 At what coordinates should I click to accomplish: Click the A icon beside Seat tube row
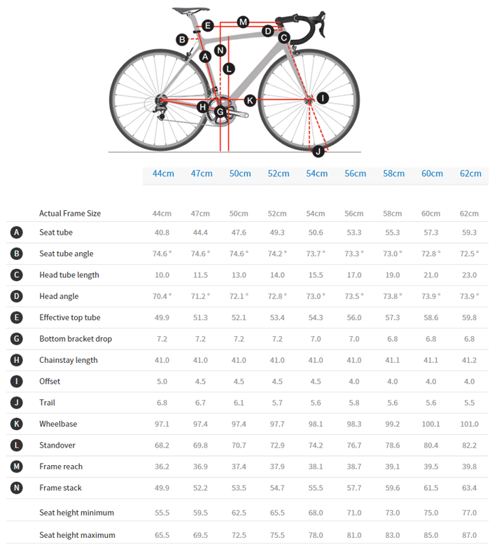coord(17,233)
